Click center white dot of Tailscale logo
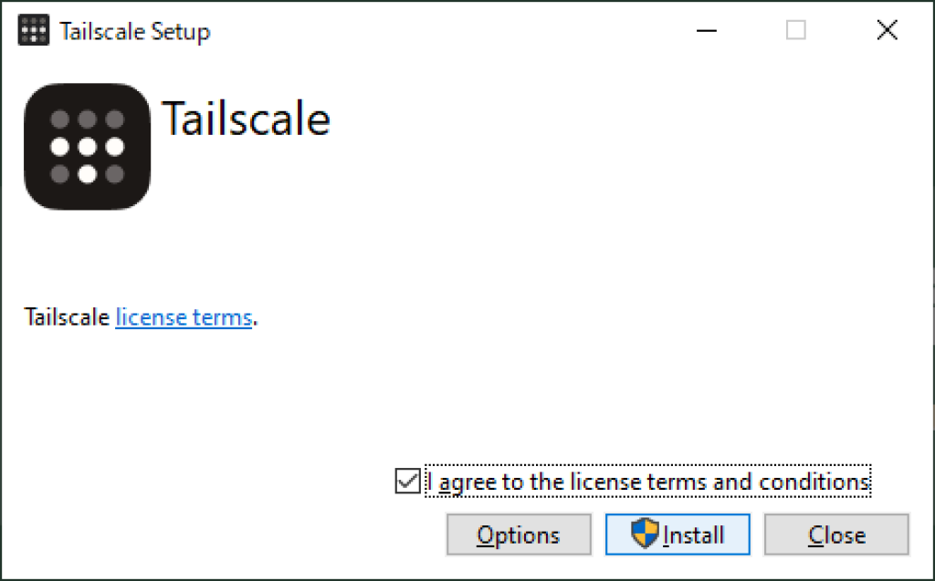This screenshot has width=935, height=581. (87, 146)
